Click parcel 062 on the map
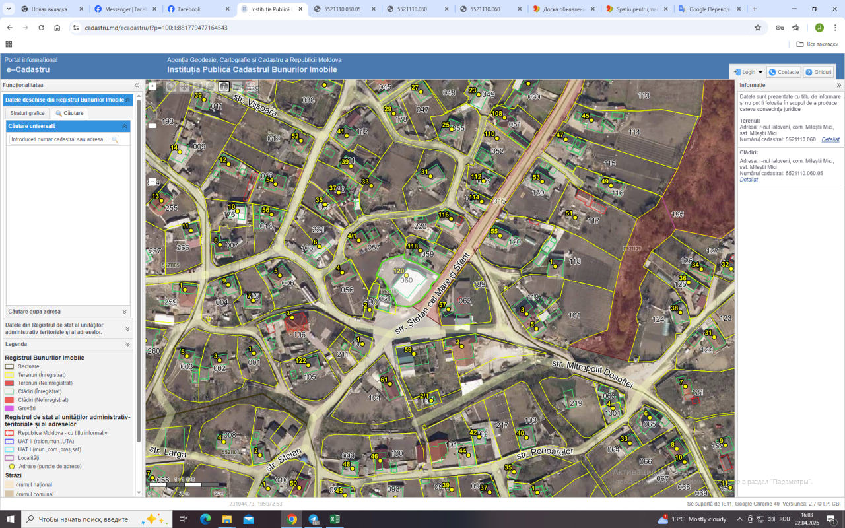Screen dimensions: 845x528 pyautogui.click(x=465, y=301)
